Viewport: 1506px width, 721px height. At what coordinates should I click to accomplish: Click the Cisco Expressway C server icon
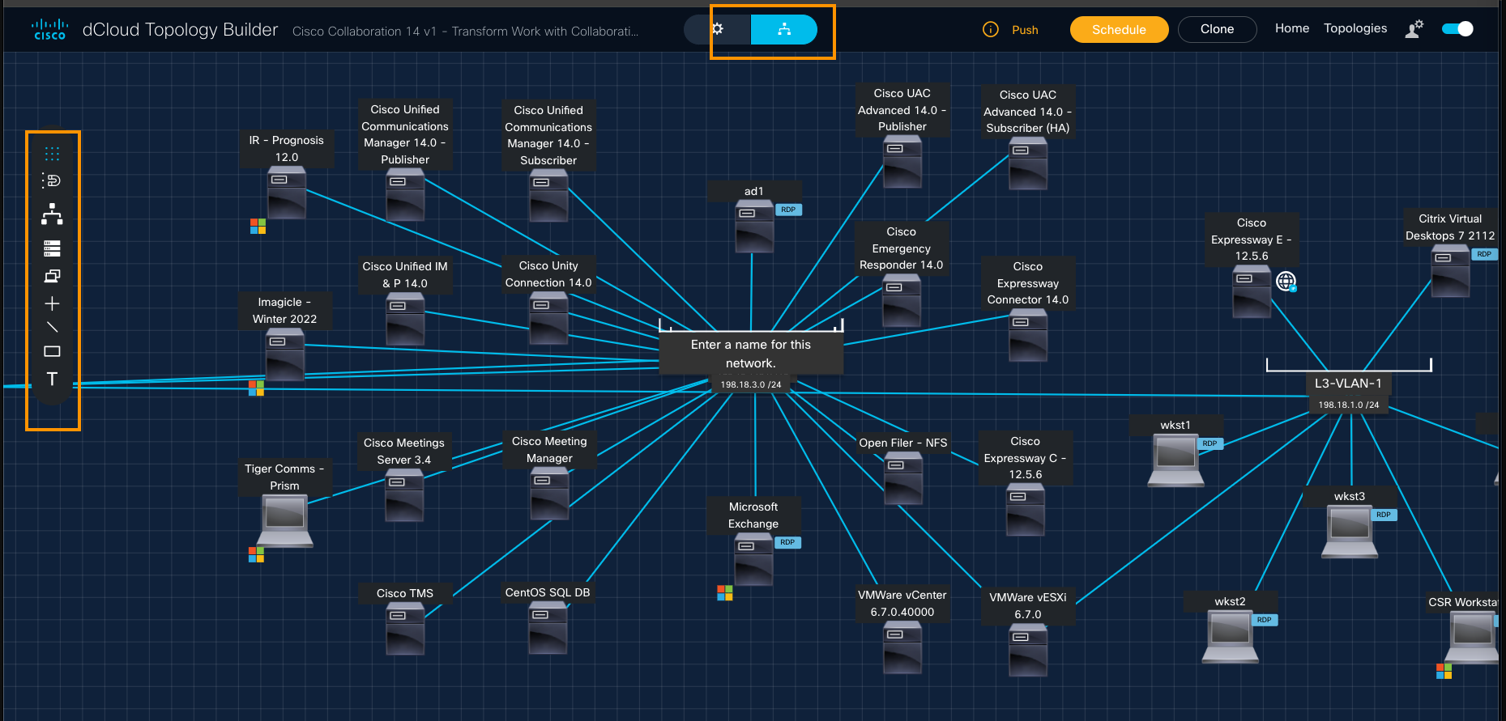click(1025, 510)
